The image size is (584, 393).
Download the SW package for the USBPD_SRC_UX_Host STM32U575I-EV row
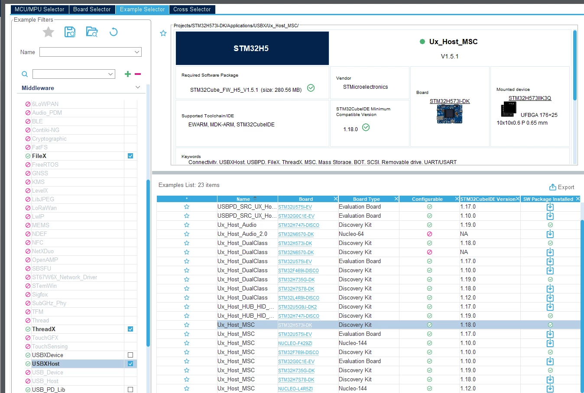click(550, 206)
